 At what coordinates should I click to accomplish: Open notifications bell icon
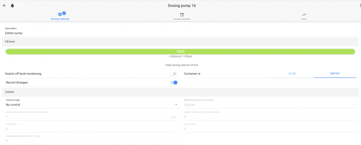[12, 5]
